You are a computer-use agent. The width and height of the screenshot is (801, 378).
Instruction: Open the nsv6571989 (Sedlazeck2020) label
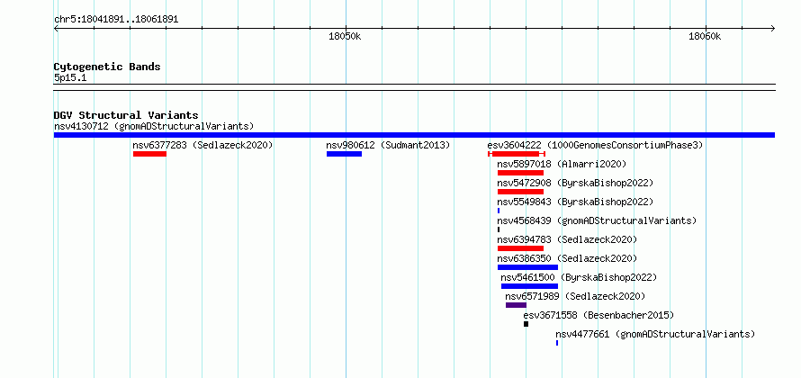click(575, 296)
